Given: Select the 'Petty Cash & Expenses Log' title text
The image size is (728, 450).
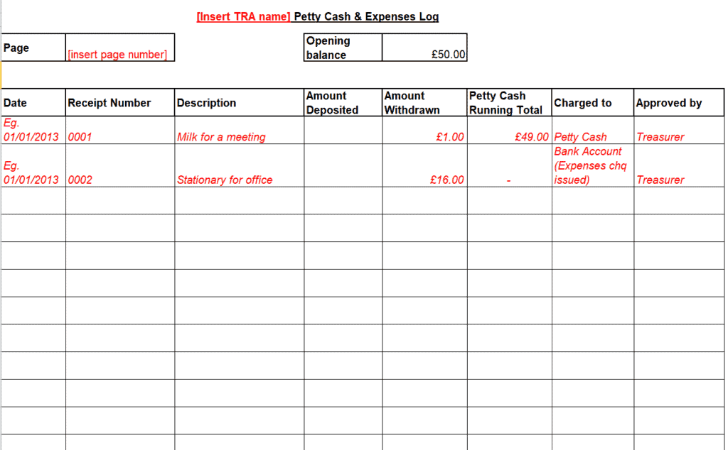Looking at the screenshot, I should (x=366, y=17).
